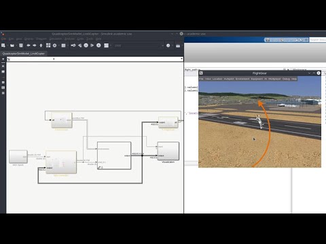
Task: Select the annotation palette tool
Action: point(3,82)
